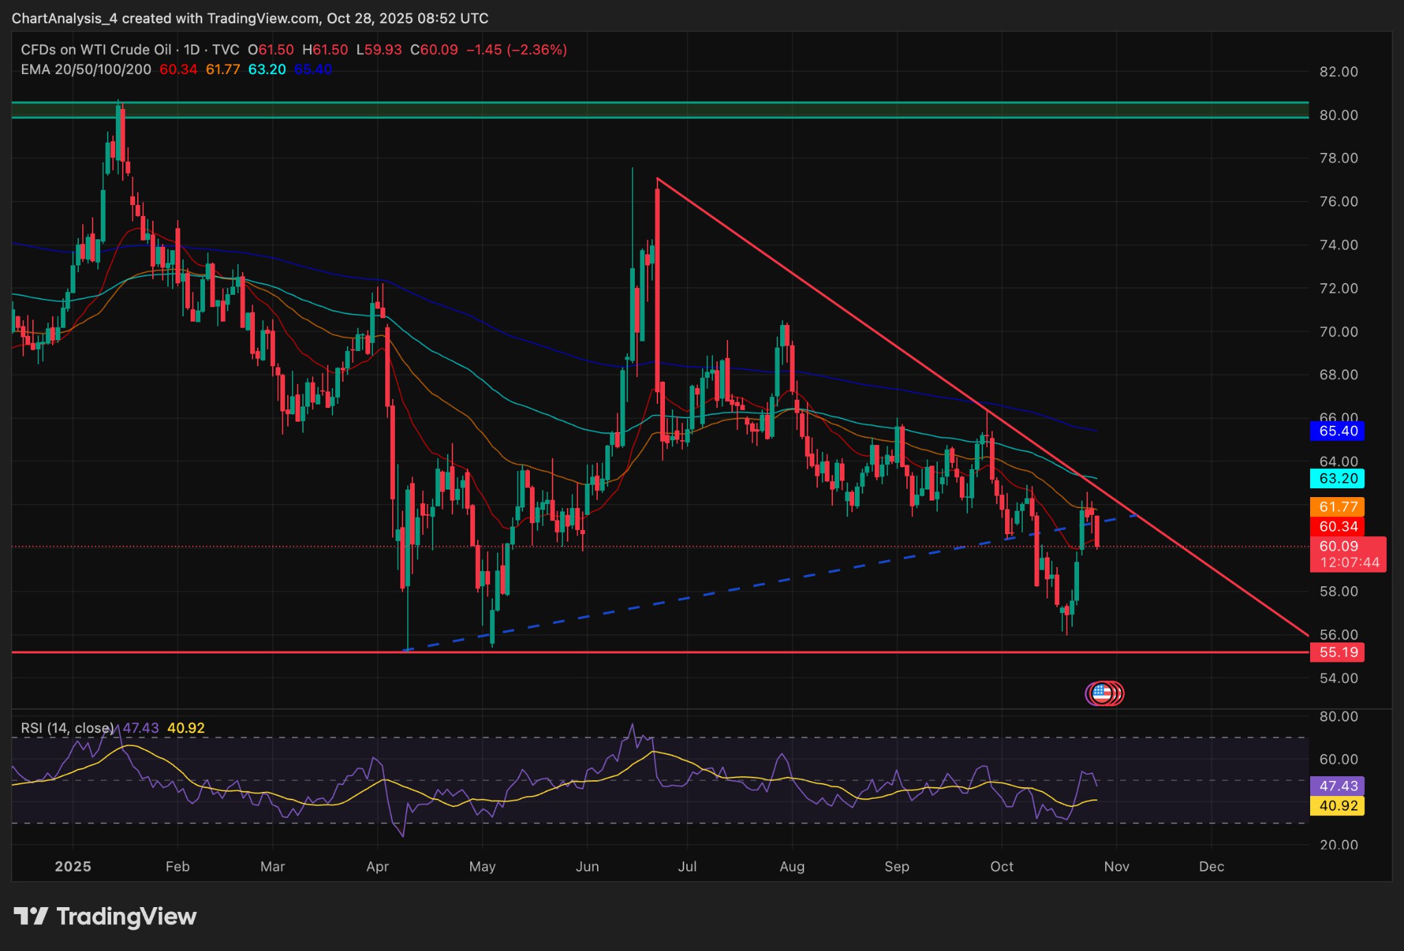Click the 1D timeframe in chart title

click(x=191, y=49)
